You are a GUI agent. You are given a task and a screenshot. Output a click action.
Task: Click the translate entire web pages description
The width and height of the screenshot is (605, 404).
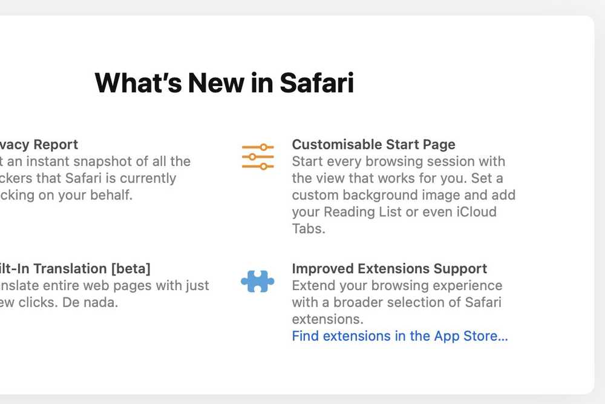point(105,294)
